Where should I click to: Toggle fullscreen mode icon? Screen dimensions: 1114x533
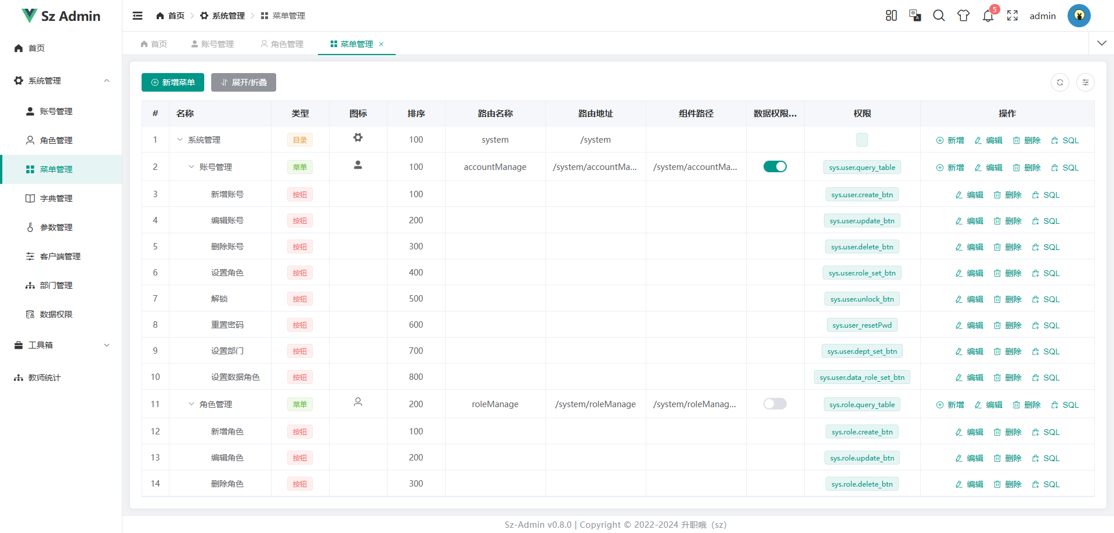(x=1012, y=16)
